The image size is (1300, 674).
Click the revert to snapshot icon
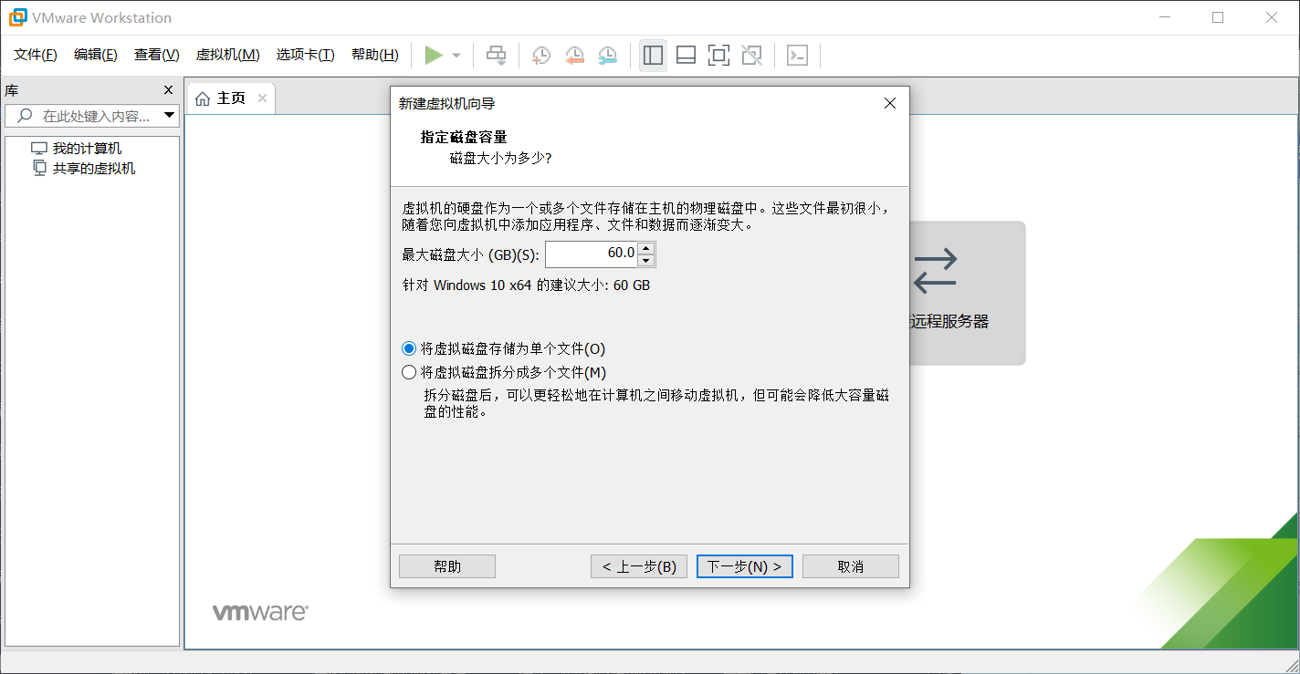point(574,56)
